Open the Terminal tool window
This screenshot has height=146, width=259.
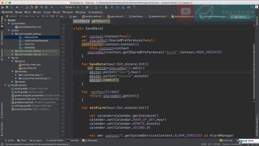coord(73,140)
